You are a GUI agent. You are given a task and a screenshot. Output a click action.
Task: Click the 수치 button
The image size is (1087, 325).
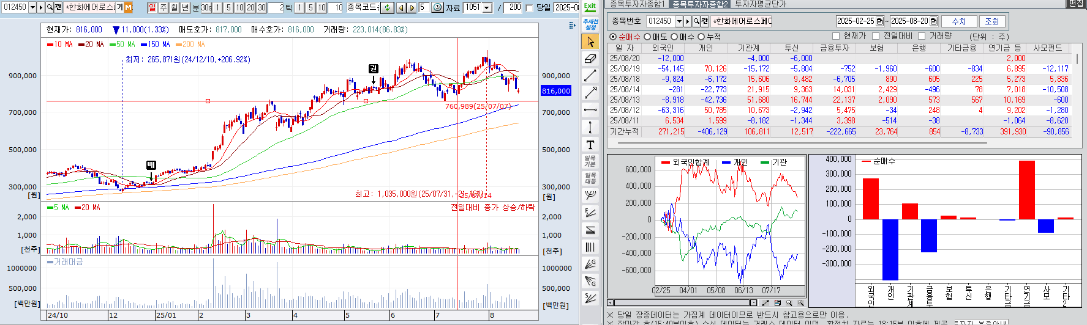958,21
